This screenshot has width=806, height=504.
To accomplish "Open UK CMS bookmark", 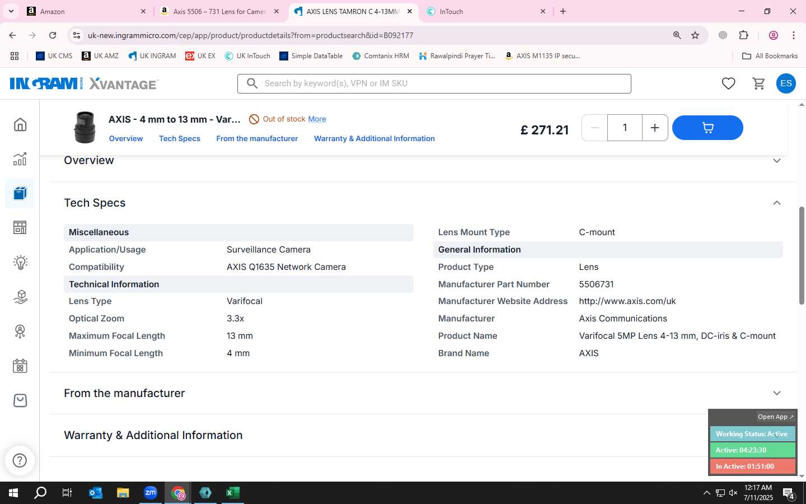I will click(54, 56).
